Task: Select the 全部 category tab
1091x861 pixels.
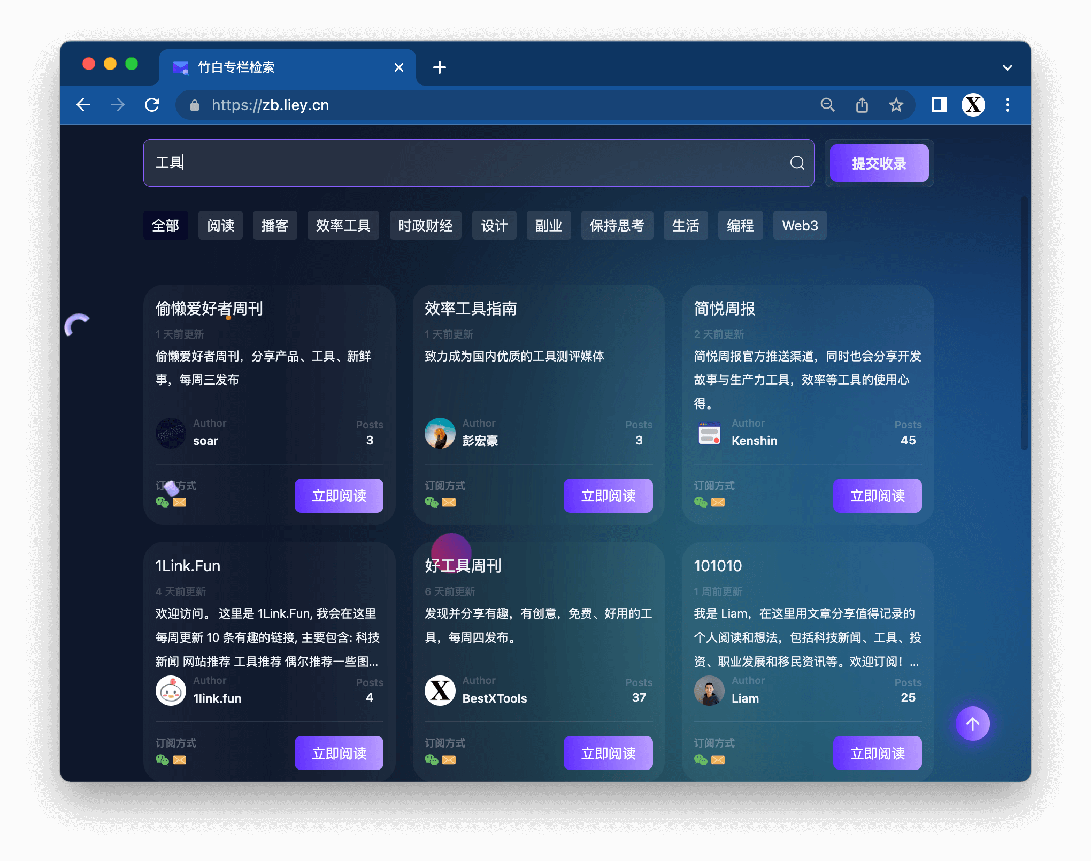Action: pos(166,226)
